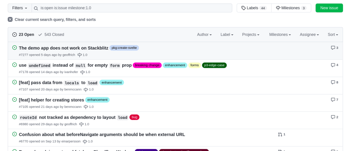This screenshot has height=151, width=356.
Task: Open author geoffrich on issue #7277
Action: coord(69,55)
